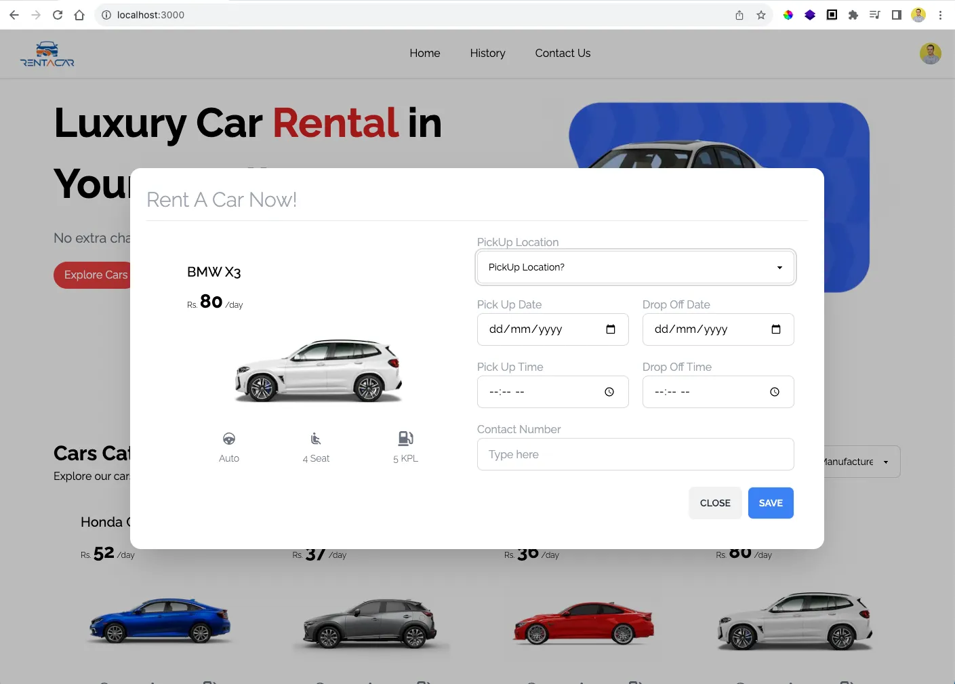Click the Rent A Car Now! heading
This screenshot has width=955, height=684.
point(222,200)
